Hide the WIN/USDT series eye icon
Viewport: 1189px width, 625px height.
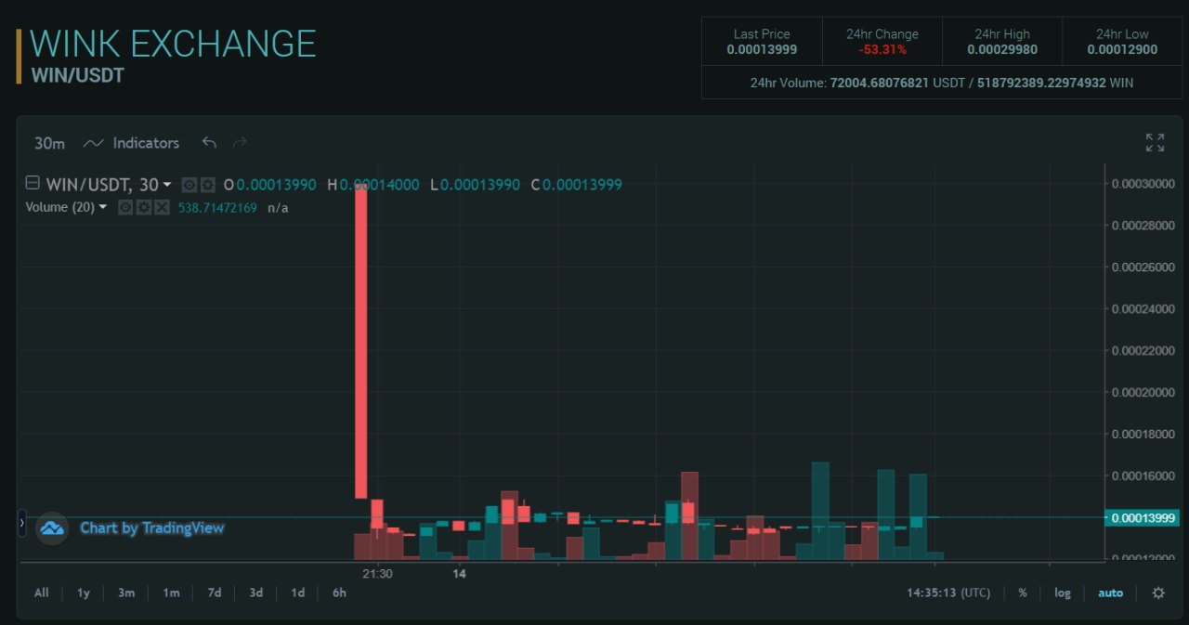click(x=189, y=185)
